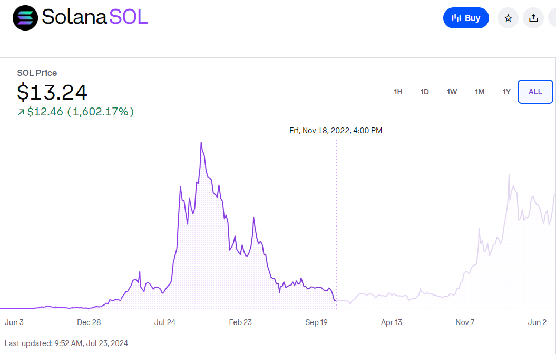556x354 pixels.
Task: Click the $12.46 (1,602.17%) change text
Action: click(x=81, y=112)
